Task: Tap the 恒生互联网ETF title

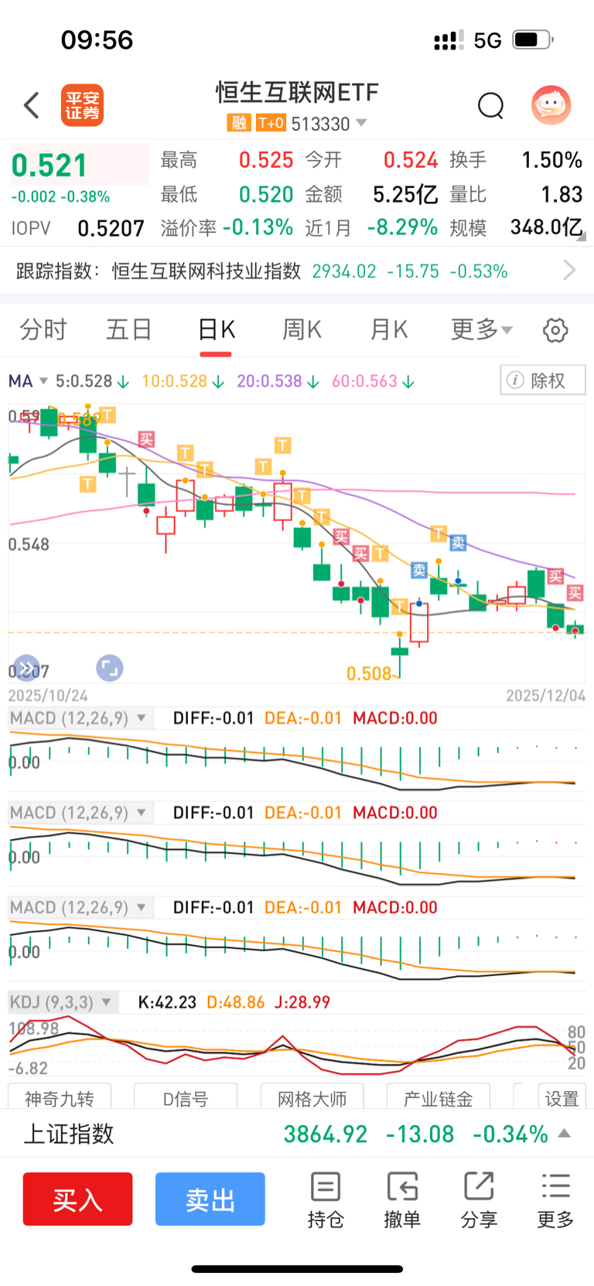Action: tap(297, 93)
